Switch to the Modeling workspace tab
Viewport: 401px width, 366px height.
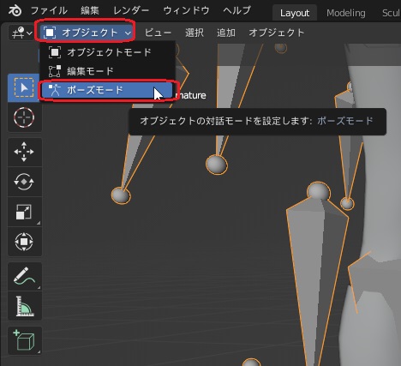(x=346, y=13)
